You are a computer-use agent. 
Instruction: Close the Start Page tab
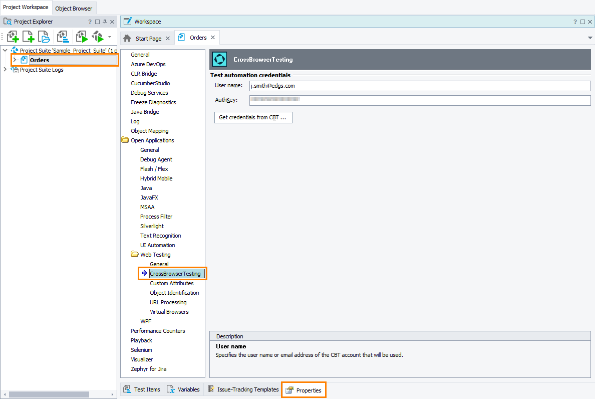click(x=168, y=38)
